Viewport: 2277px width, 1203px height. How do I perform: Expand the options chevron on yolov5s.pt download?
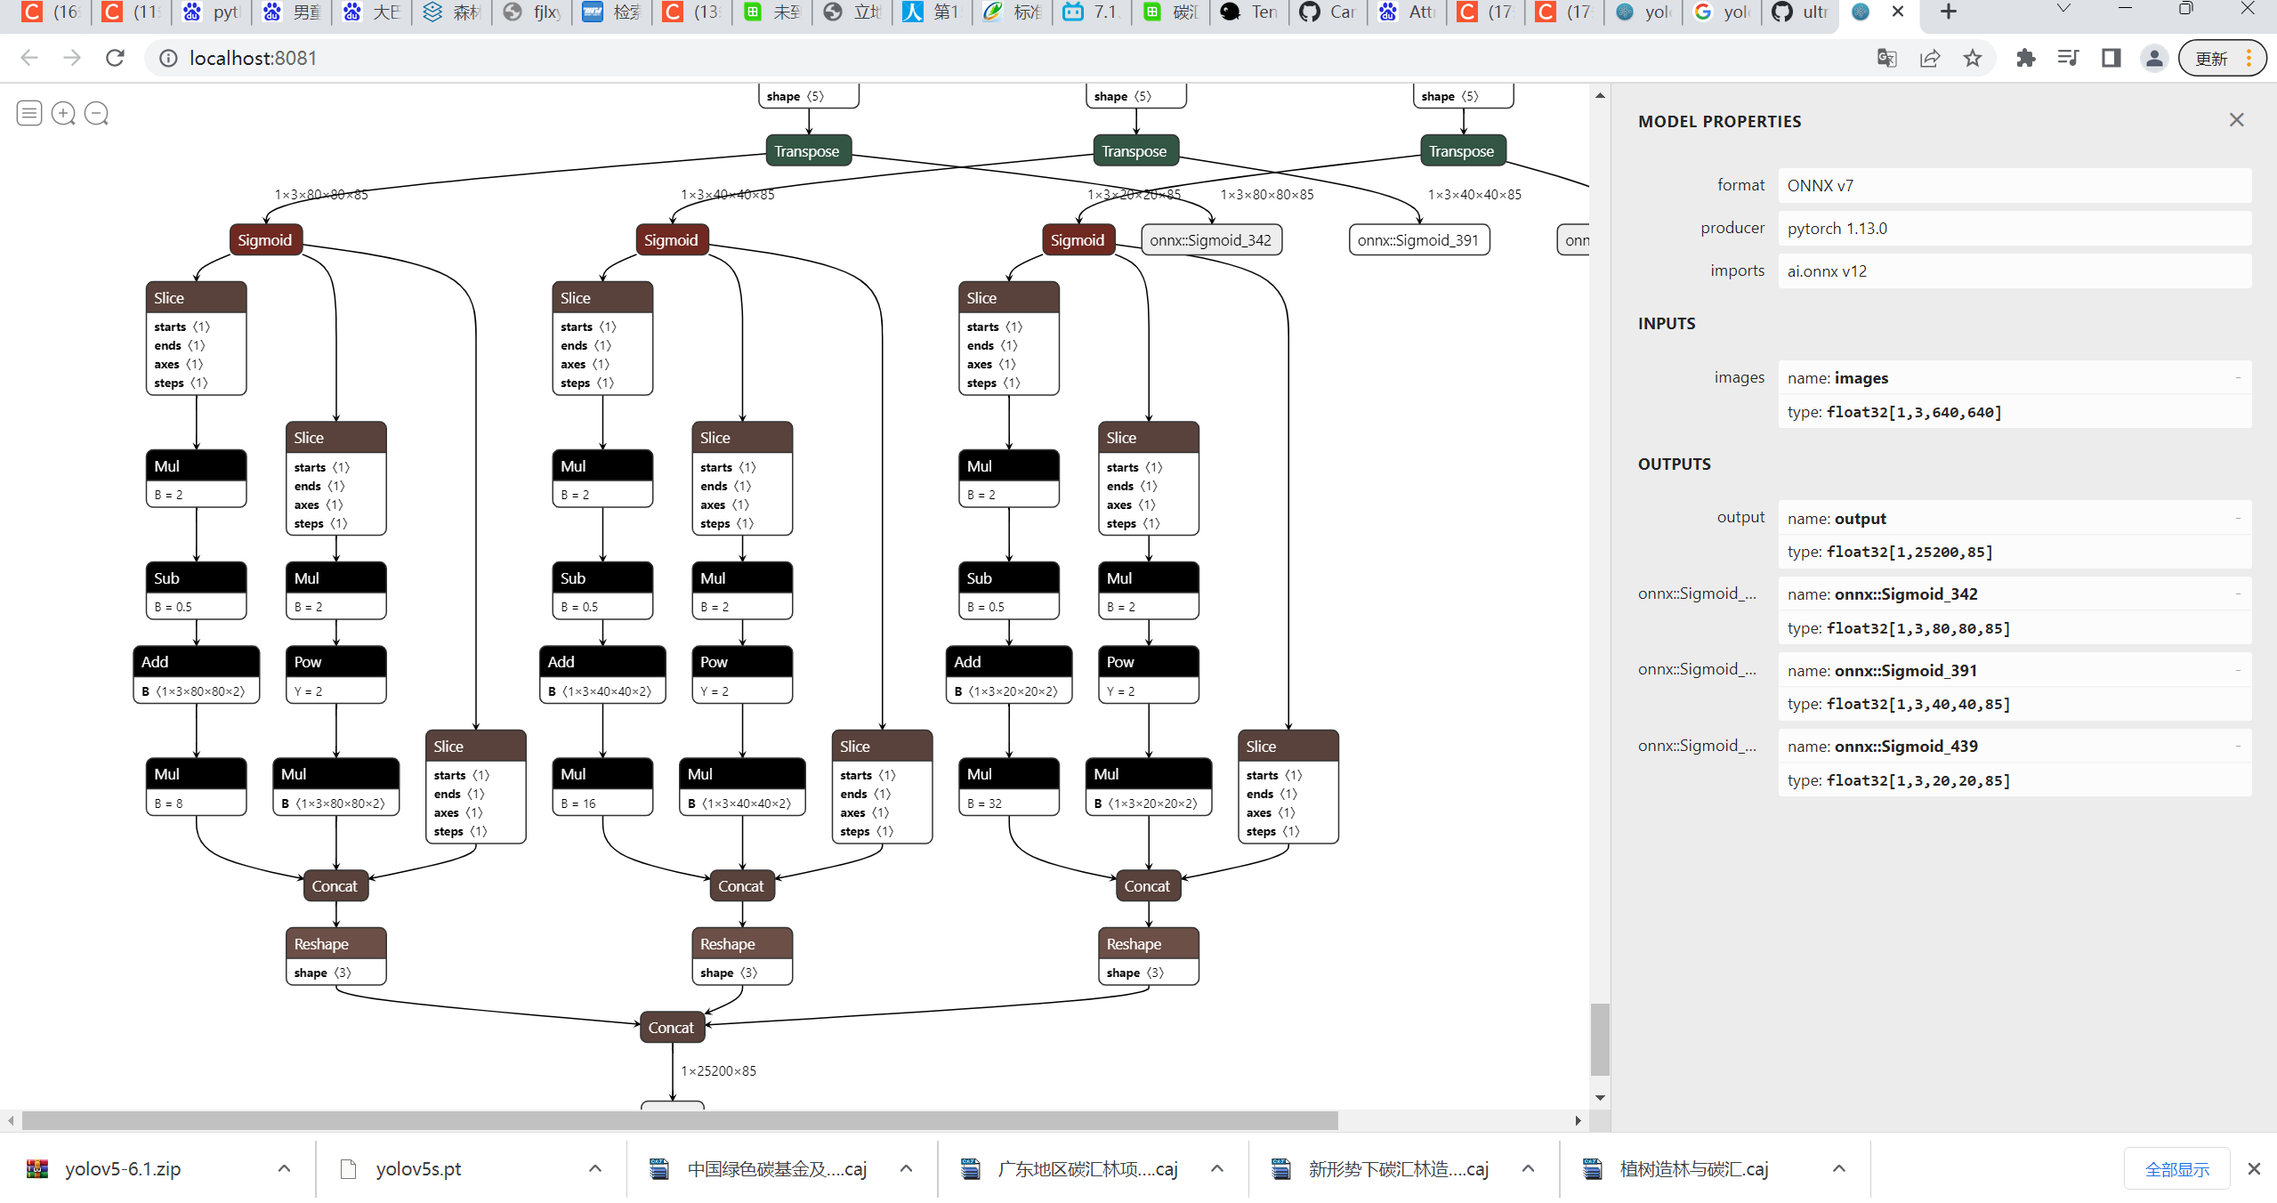pyautogui.click(x=594, y=1168)
